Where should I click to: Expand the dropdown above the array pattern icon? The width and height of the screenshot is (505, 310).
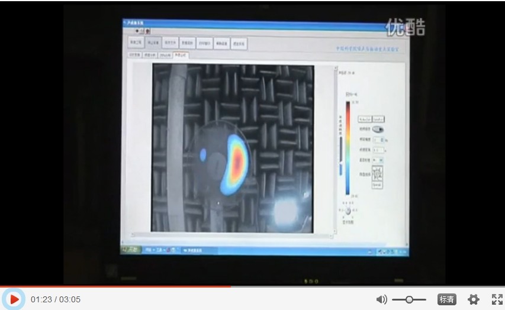(379, 160)
